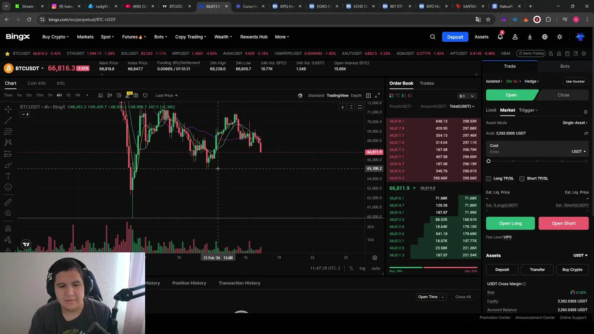Image resolution: width=594 pixels, height=334 pixels.
Task: Open trading settings gear icon
Action: 584,53
